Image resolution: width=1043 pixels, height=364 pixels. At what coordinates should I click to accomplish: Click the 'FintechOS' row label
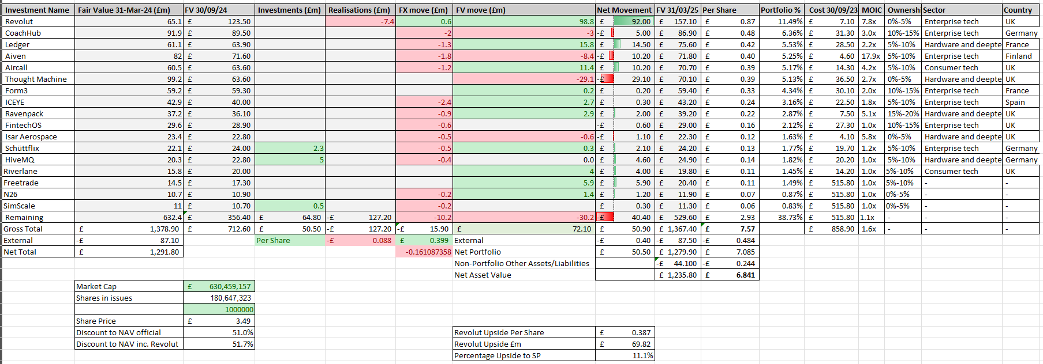38,125
